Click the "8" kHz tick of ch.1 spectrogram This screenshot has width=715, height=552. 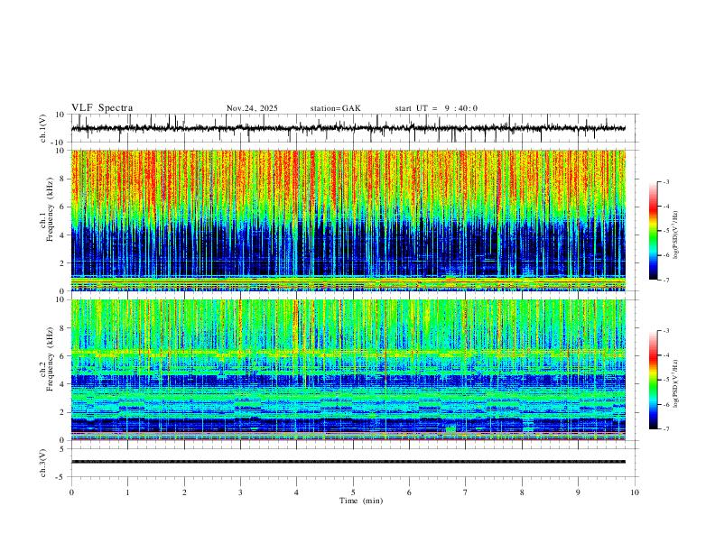tap(63, 179)
